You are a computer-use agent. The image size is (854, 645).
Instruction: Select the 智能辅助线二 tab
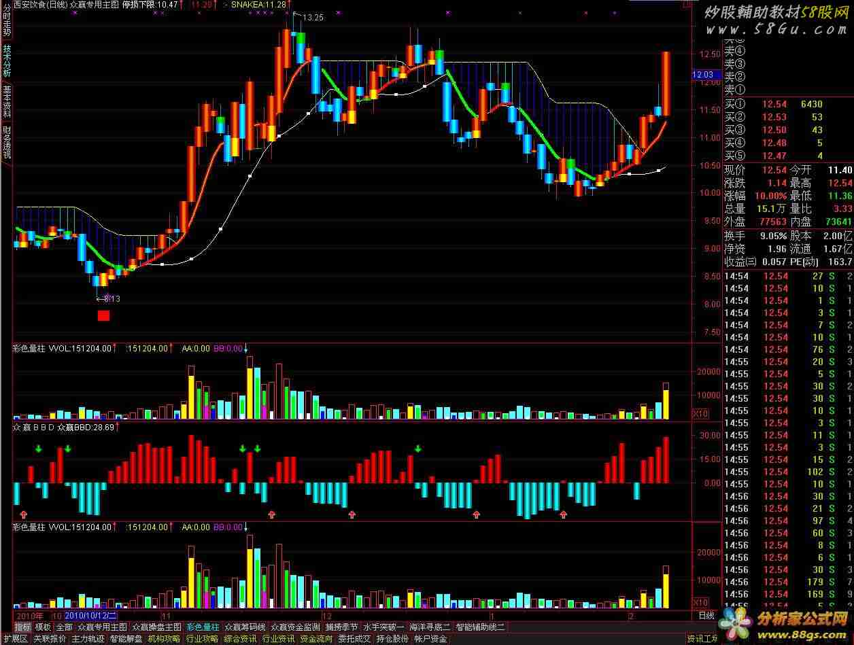(480, 627)
